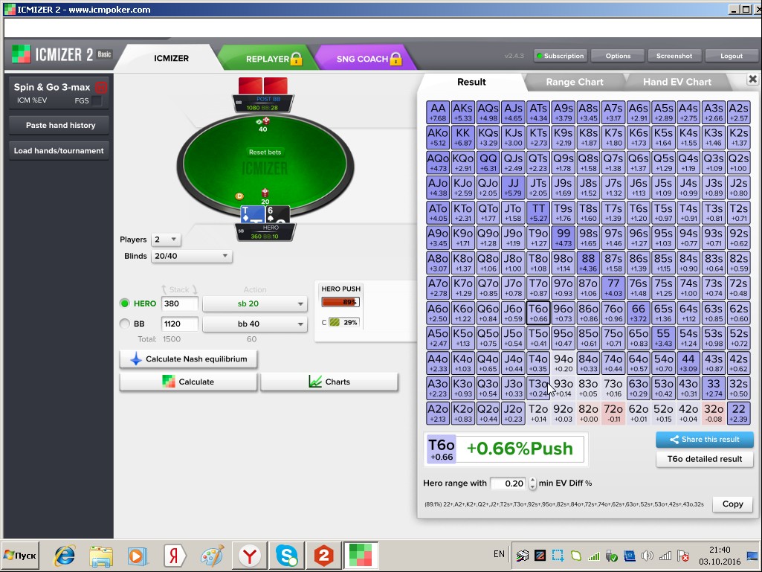Close the result panel with X
The image size is (762, 572).
[x=753, y=79]
